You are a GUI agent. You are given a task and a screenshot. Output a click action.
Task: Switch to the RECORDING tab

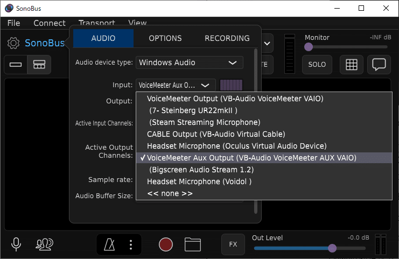pos(227,38)
